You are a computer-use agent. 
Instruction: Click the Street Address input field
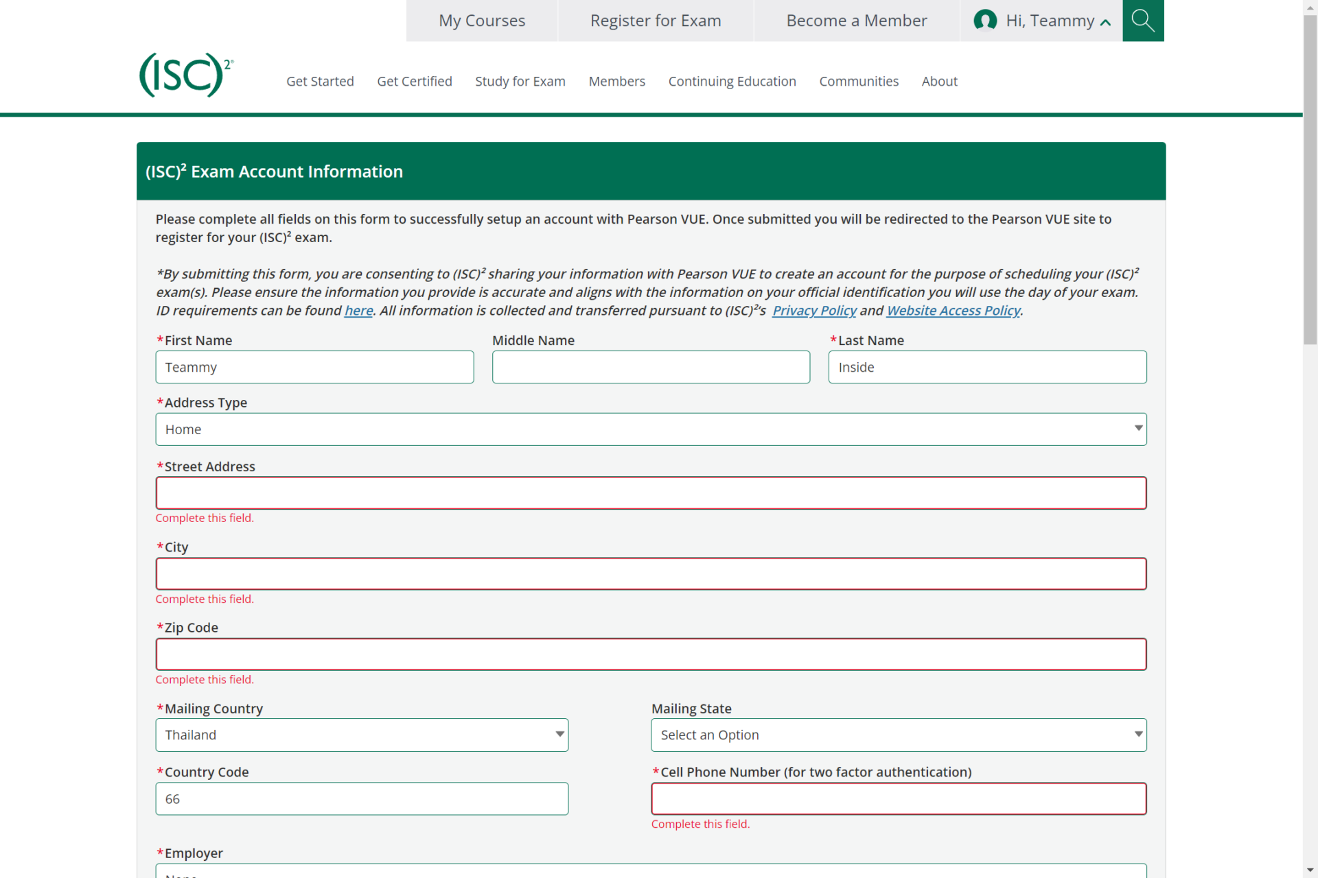click(x=650, y=493)
